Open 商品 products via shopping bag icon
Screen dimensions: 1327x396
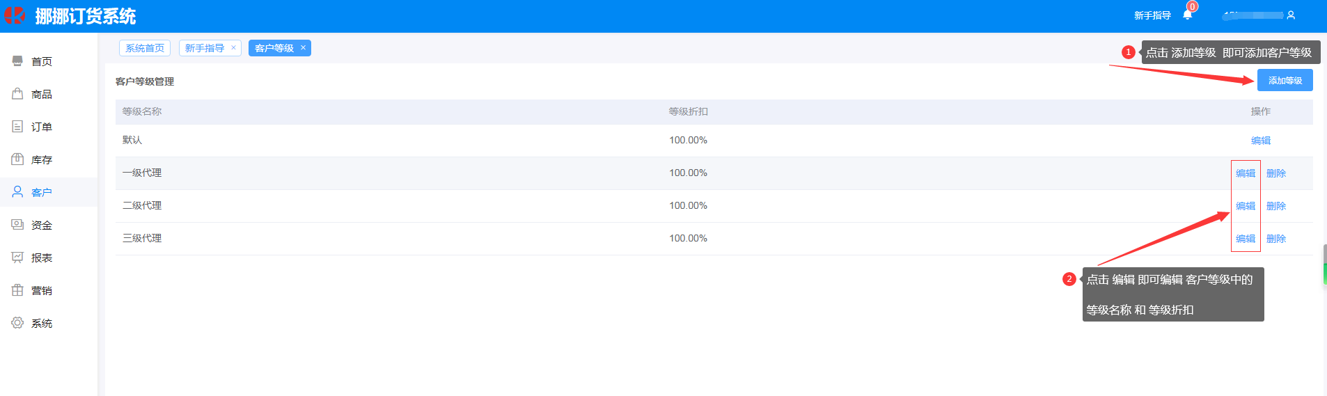click(x=17, y=94)
